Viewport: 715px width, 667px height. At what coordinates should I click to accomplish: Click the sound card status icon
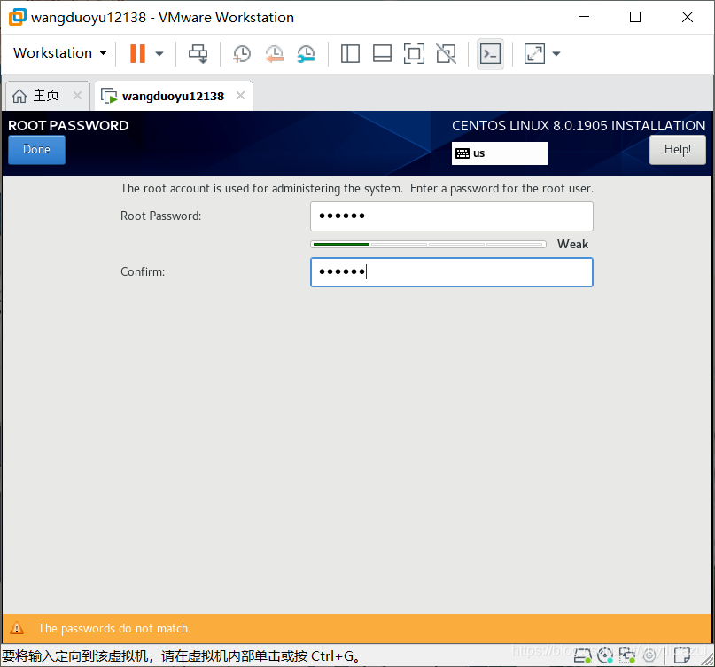point(649,655)
